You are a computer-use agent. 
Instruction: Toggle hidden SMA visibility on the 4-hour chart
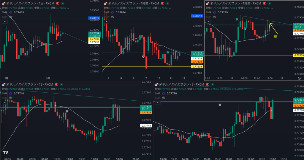[113, 17]
